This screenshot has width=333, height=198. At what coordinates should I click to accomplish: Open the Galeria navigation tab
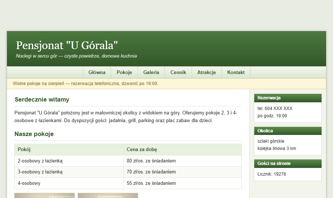point(151,72)
